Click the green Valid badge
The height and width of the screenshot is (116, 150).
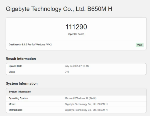pyautogui.click(x=139, y=45)
